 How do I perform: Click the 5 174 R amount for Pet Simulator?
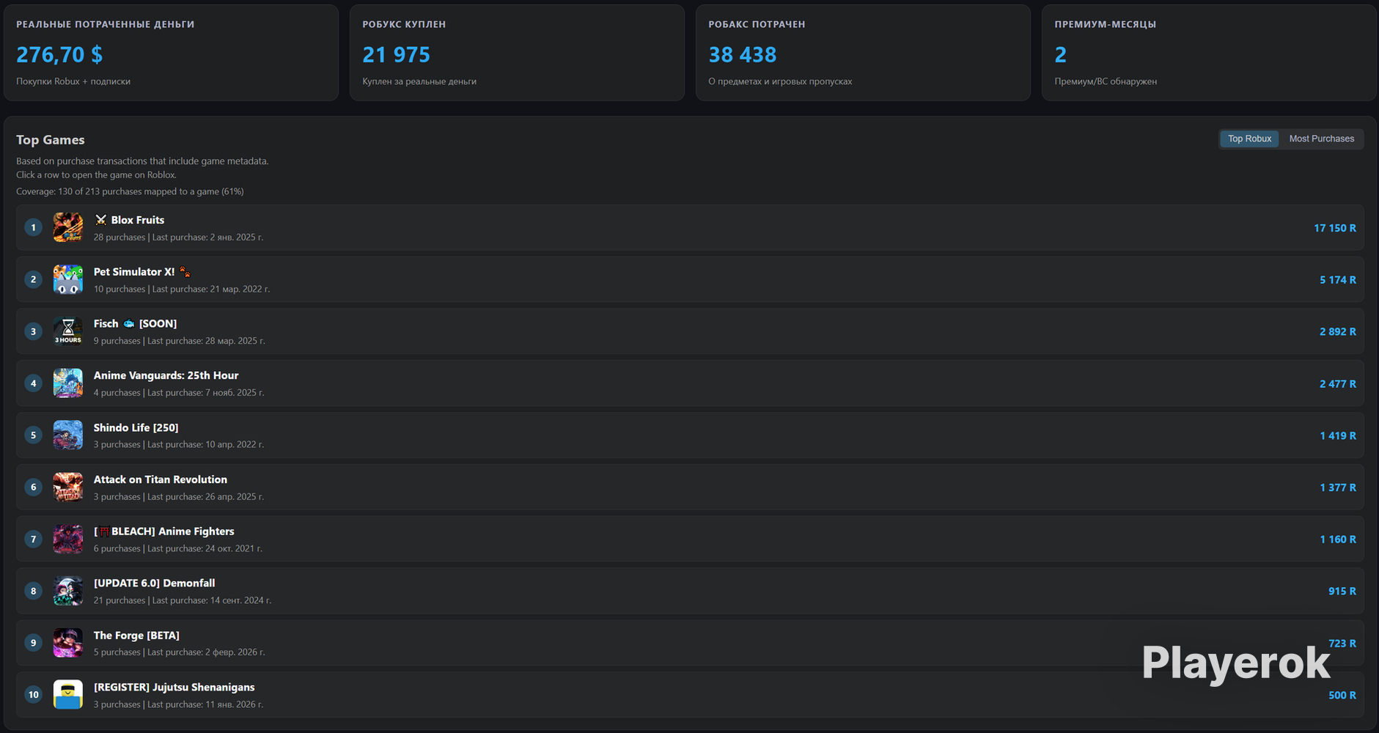[x=1337, y=280]
